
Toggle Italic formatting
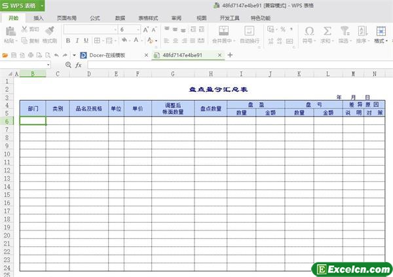coord(77,41)
